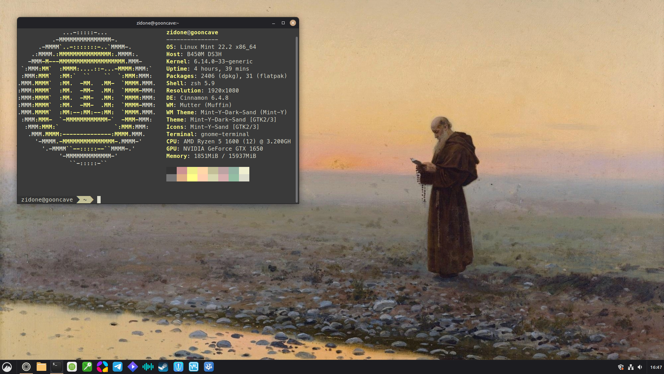
Task: Open the green dotted-grid app icon
Action: 72,367
